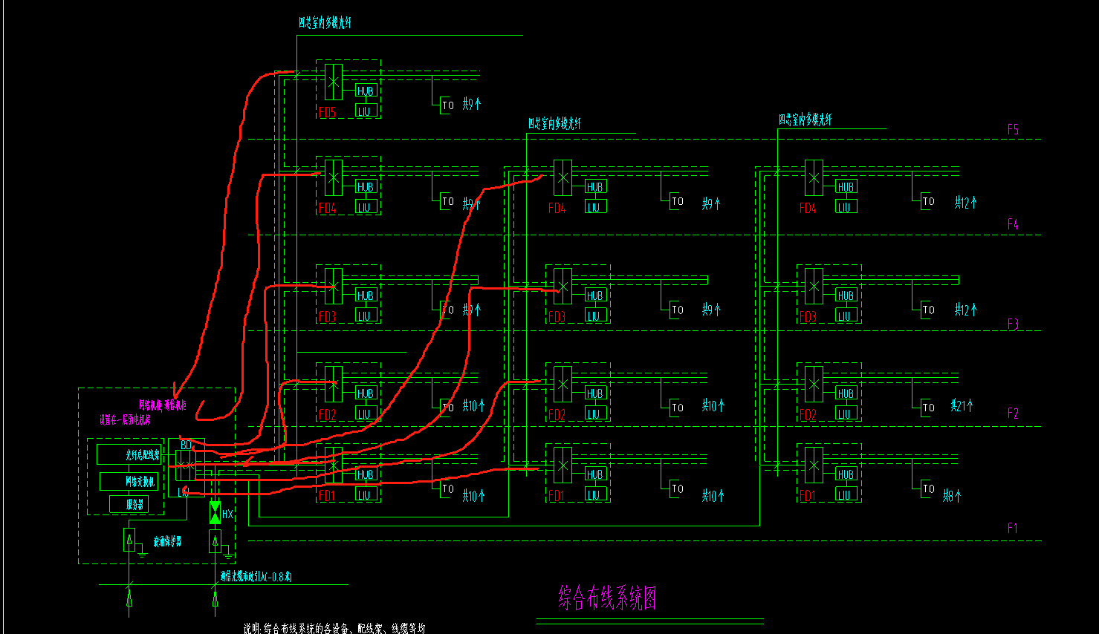Select the 设置在一层弱电机房 note
Image resolution: width=1099 pixels, height=634 pixels.
(x=125, y=419)
